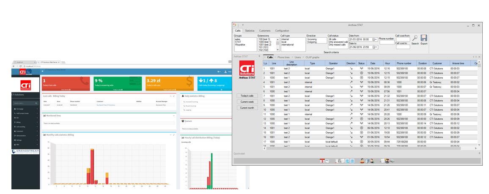Select 'Outgoing' in Direction list

[312, 42]
